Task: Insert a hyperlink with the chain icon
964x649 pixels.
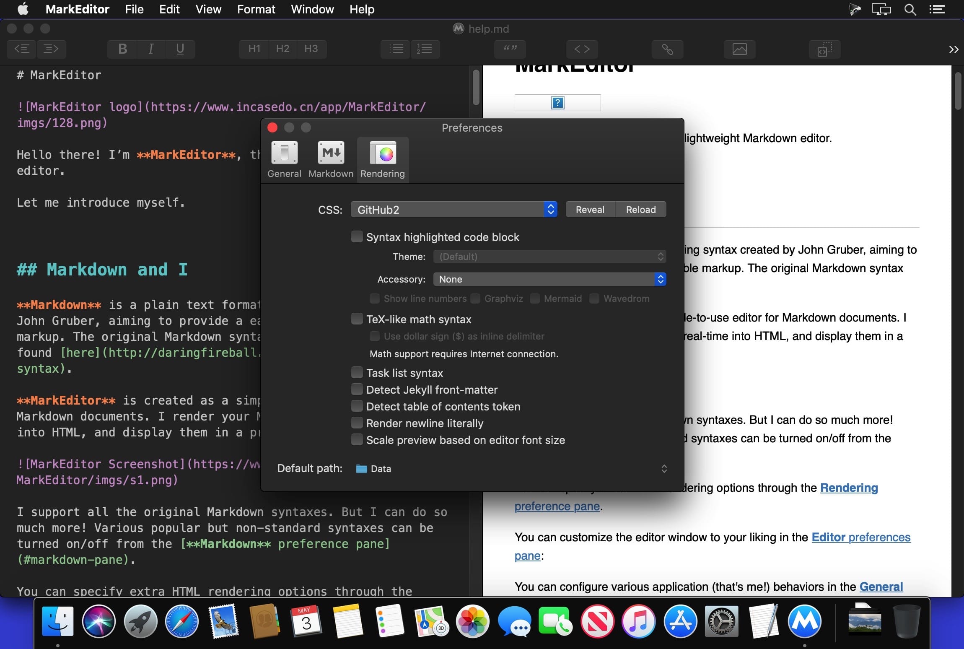Action: [x=668, y=49]
